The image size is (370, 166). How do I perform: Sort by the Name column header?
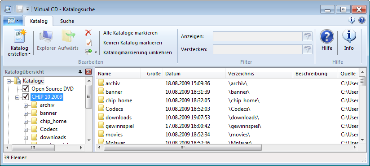118,74
